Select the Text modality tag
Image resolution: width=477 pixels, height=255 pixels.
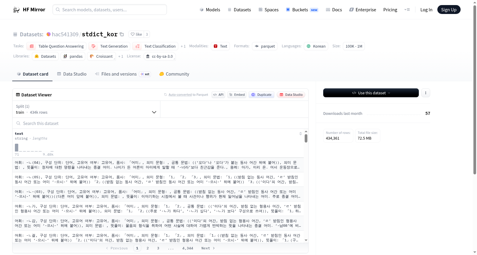(220, 46)
